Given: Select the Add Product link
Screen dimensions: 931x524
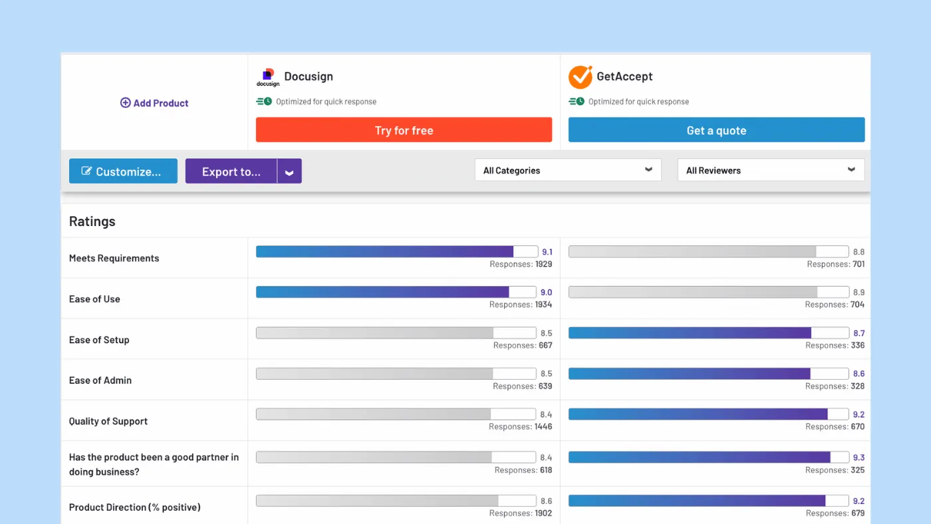Looking at the screenshot, I should coord(154,102).
